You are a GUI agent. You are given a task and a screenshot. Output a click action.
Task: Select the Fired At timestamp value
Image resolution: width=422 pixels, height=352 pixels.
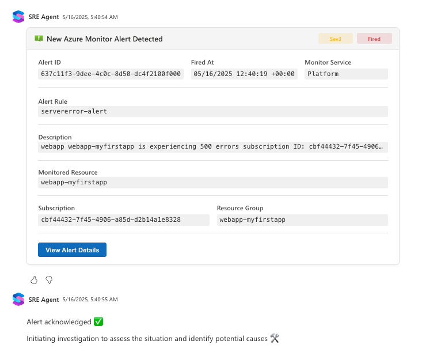244,74
